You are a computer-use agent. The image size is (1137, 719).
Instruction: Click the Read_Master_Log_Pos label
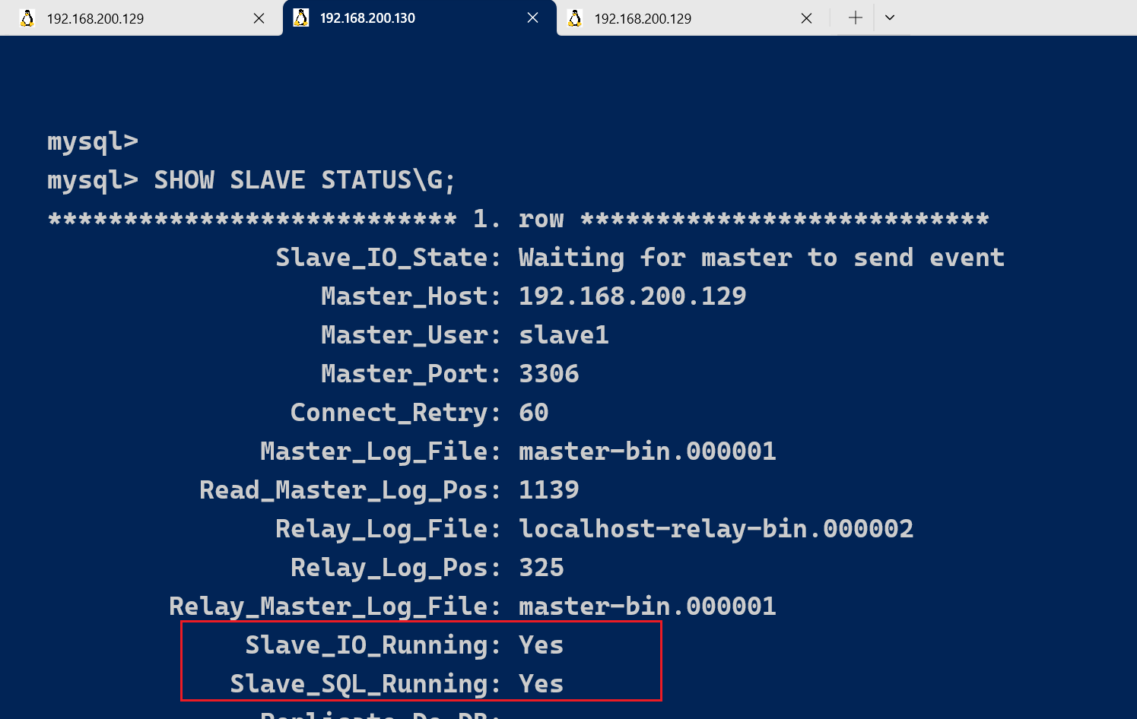(351, 490)
